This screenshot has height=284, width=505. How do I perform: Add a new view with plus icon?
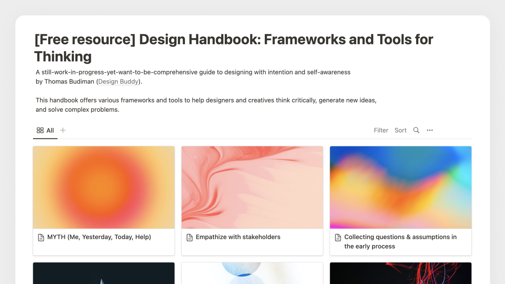tap(63, 130)
